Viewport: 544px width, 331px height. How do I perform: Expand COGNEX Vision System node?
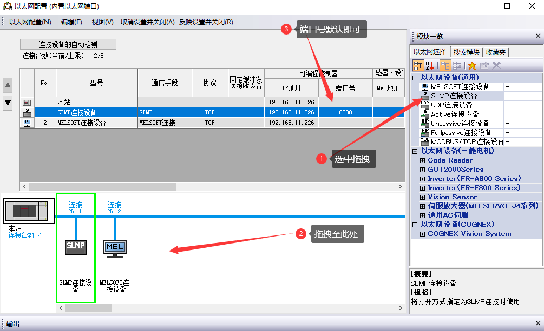422,234
